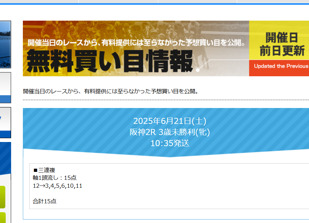This screenshot has height=223, width=309.
Task: Click the 合計15点 total line
Action: [x=44, y=201]
